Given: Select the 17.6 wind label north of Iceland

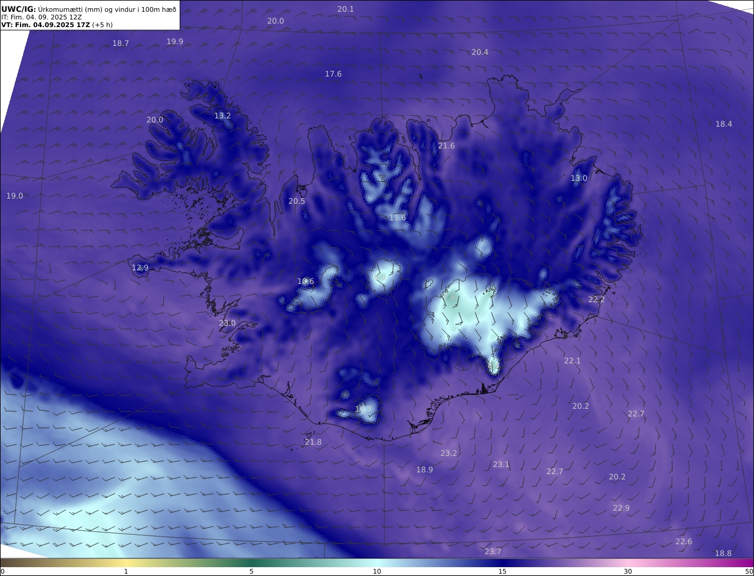Looking at the screenshot, I should click(x=333, y=74).
